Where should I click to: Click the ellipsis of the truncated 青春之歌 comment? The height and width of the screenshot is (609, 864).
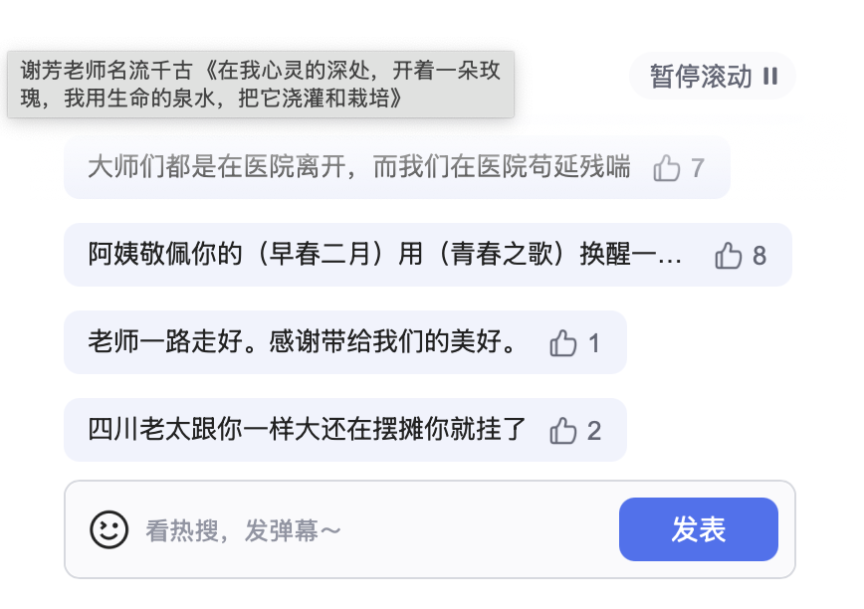[670, 259]
